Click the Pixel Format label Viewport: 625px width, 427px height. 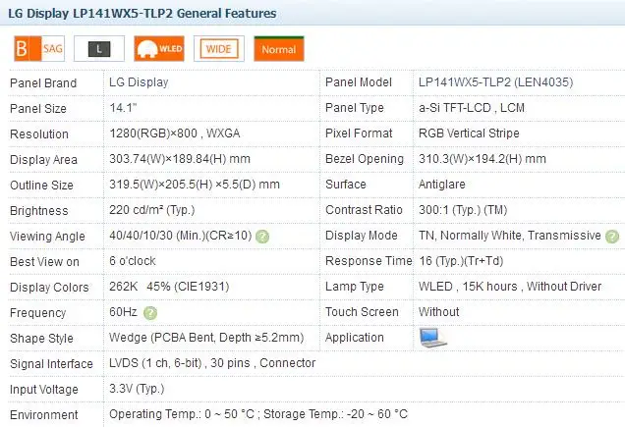pos(359,133)
